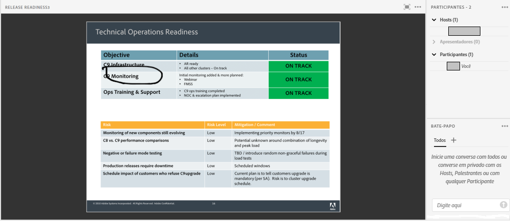Send chat message with arrow button
Image resolution: width=510 pixels, height=221 pixels.
point(503,205)
